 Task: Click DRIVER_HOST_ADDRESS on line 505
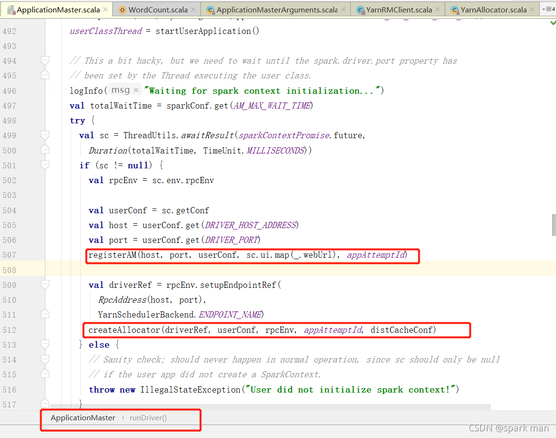coord(251,225)
